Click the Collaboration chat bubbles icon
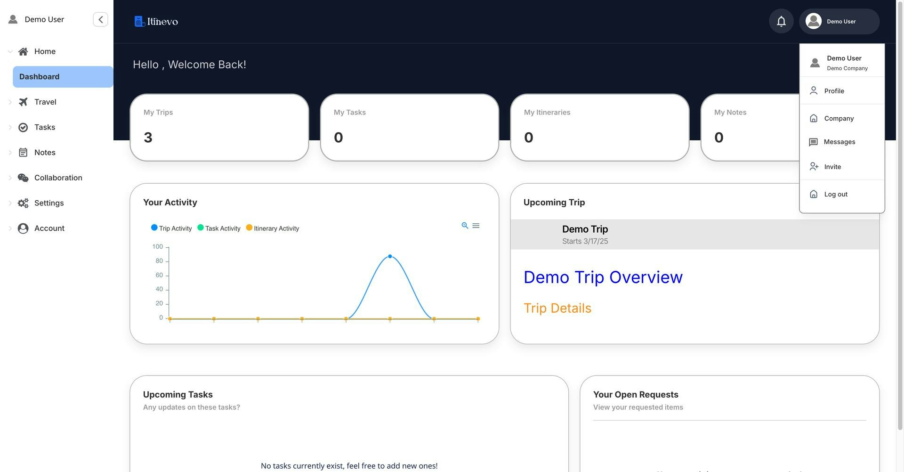This screenshot has height=472, width=904. (23, 178)
